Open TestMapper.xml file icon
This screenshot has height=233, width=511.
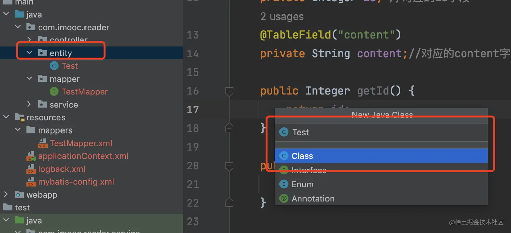pyautogui.click(x=43, y=143)
